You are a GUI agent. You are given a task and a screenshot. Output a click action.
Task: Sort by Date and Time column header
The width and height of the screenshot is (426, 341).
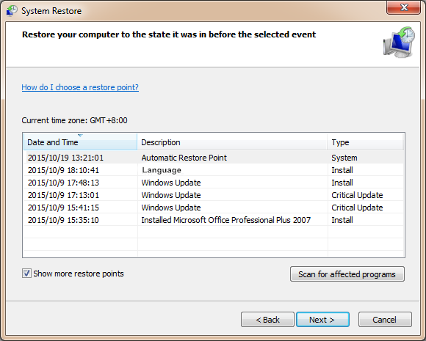coord(80,142)
